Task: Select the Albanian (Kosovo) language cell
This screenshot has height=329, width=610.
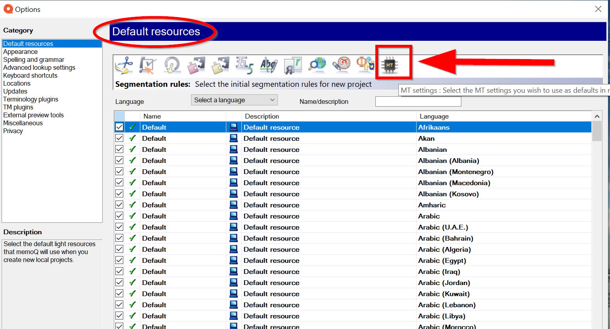Action: pyautogui.click(x=504, y=194)
